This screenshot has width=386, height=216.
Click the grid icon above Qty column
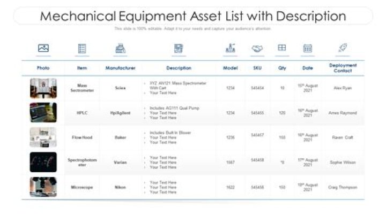282,48
